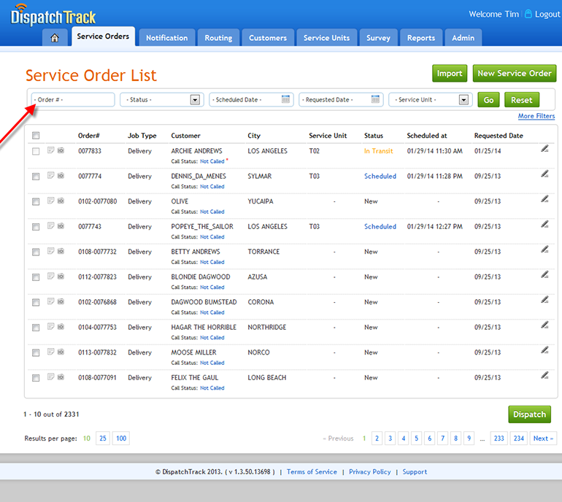Viewport: 562px width, 502px height.
Task: Open camera icon for BETTY ANDREWS order
Action: [x=61, y=252]
